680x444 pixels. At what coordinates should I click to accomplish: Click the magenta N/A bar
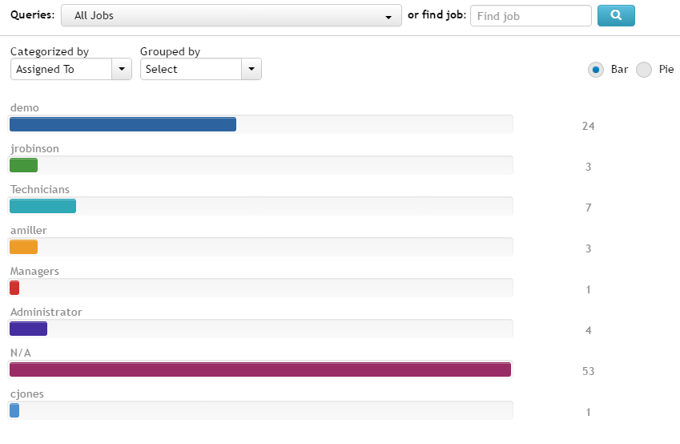[260, 369]
